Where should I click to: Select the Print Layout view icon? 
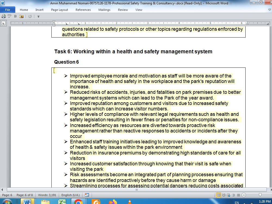(x=218, y=195)
